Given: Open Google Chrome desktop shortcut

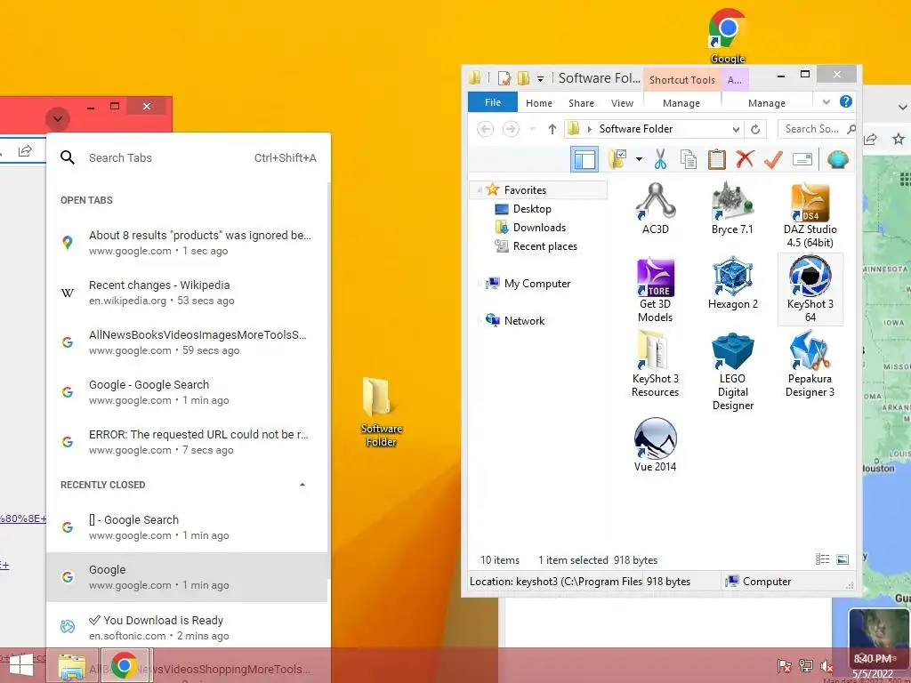Looking at the screenshot, I should (x=728, y=36).
